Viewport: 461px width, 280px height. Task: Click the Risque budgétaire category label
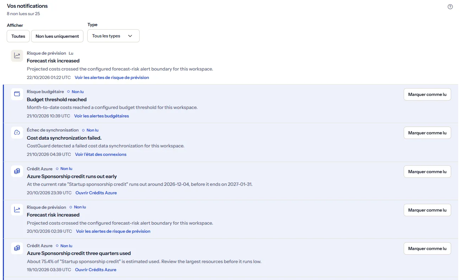pyautogui.click(x=45, y=92)
